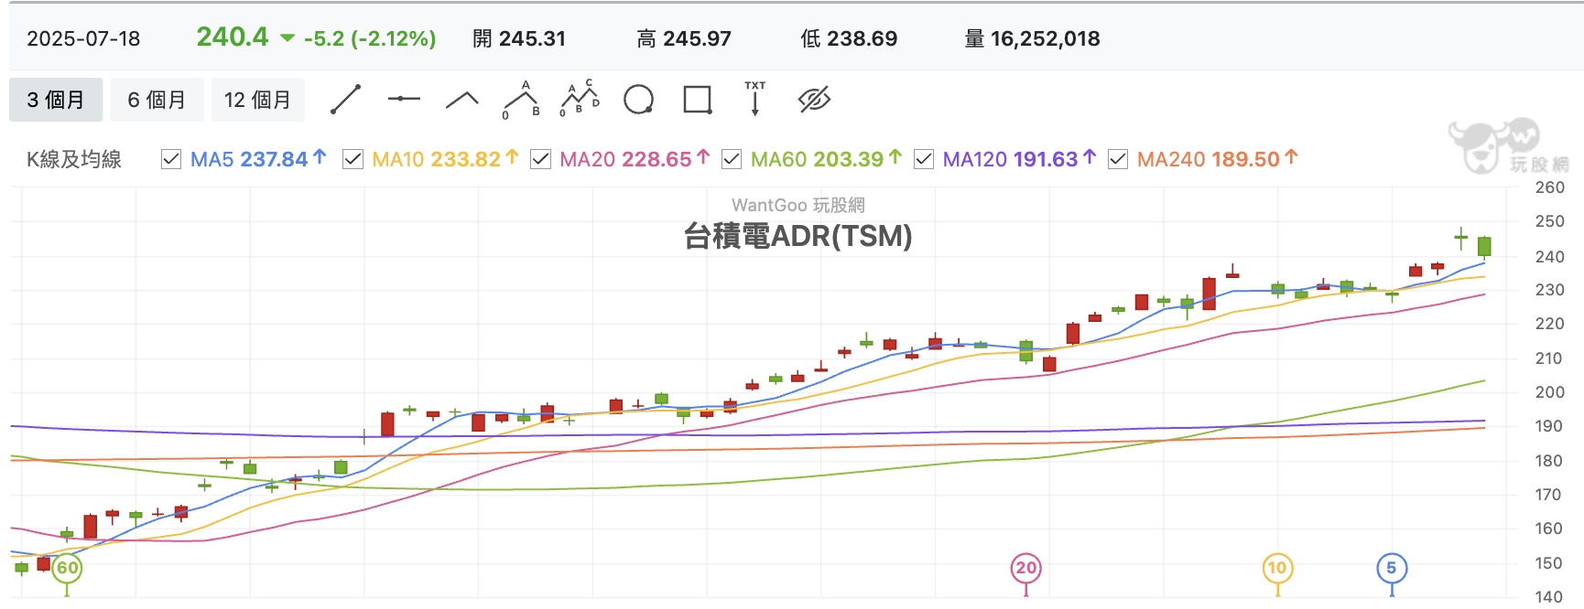This screenshot has height=609, width=1584.
Task: Click the K線及均線 section label
Action: tap(74, 159)
